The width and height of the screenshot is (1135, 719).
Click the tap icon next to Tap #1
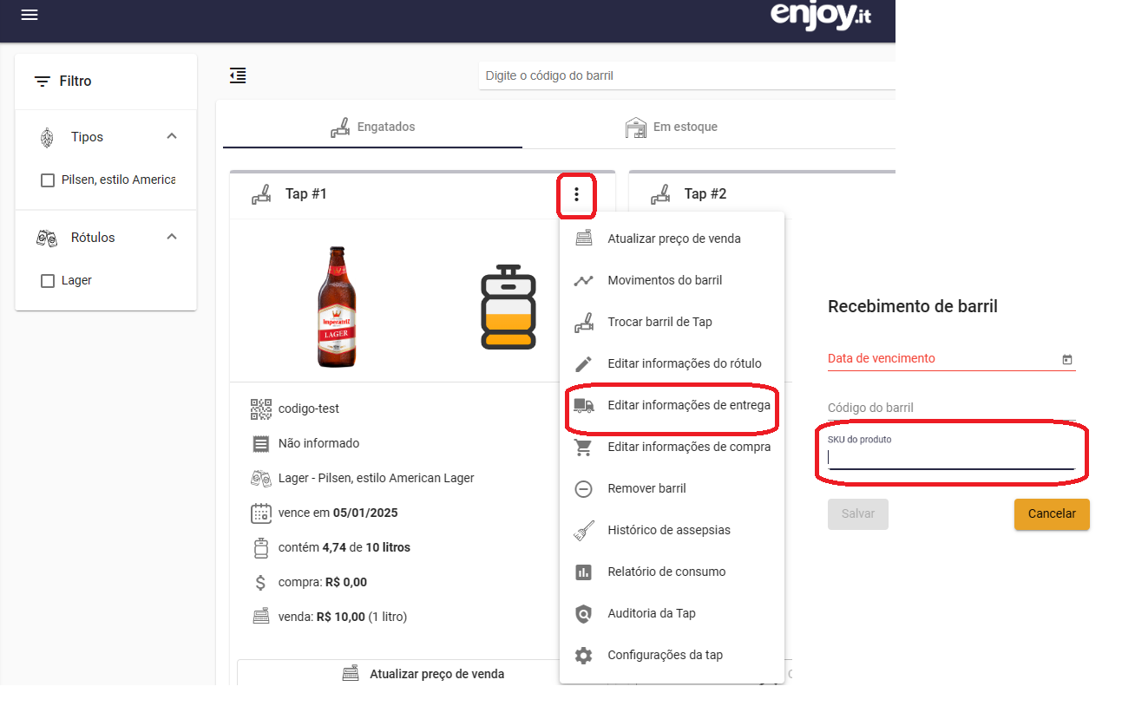click(x=261, y=194)
